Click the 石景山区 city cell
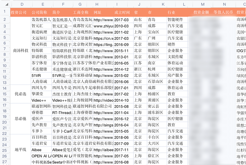246x165 pixels. coord(157,81)
